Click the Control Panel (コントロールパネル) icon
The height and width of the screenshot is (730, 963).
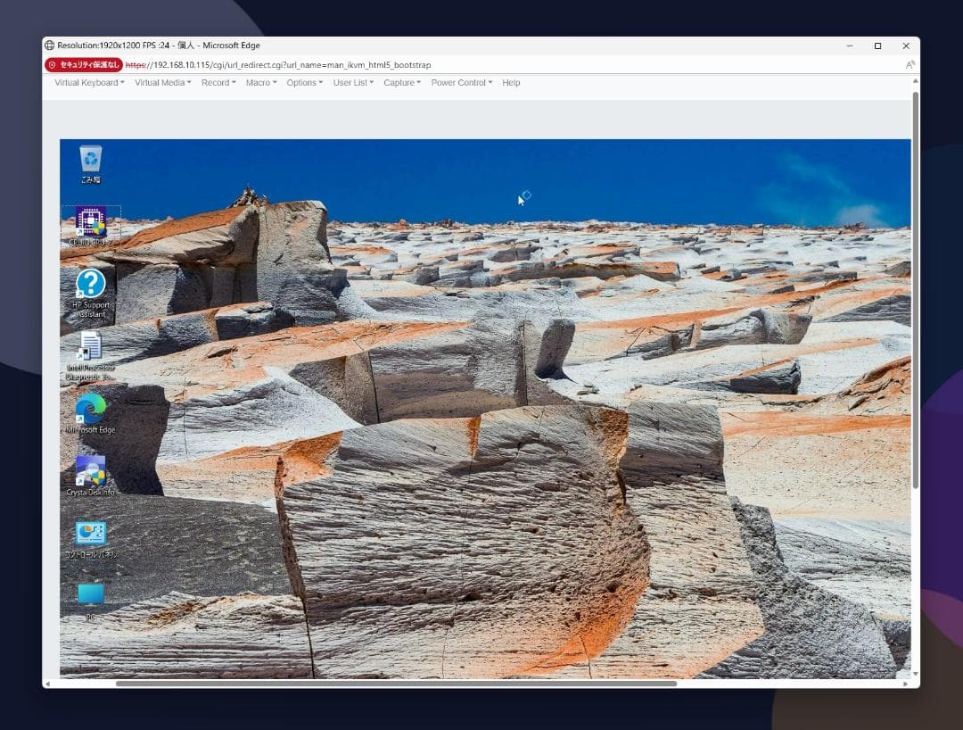[90, 535]
